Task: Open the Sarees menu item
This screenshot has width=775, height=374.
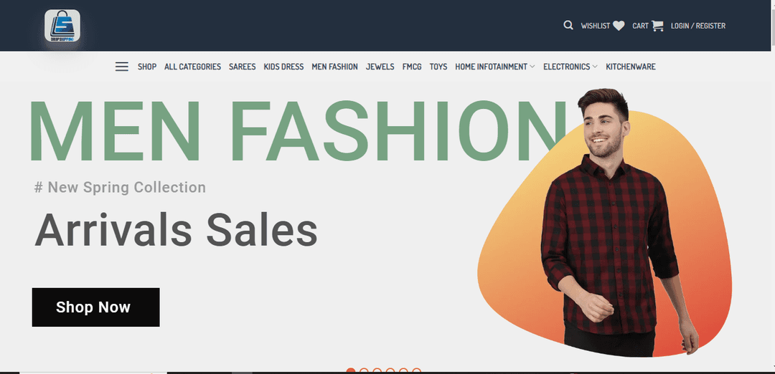Action: (x=243, y=67)
